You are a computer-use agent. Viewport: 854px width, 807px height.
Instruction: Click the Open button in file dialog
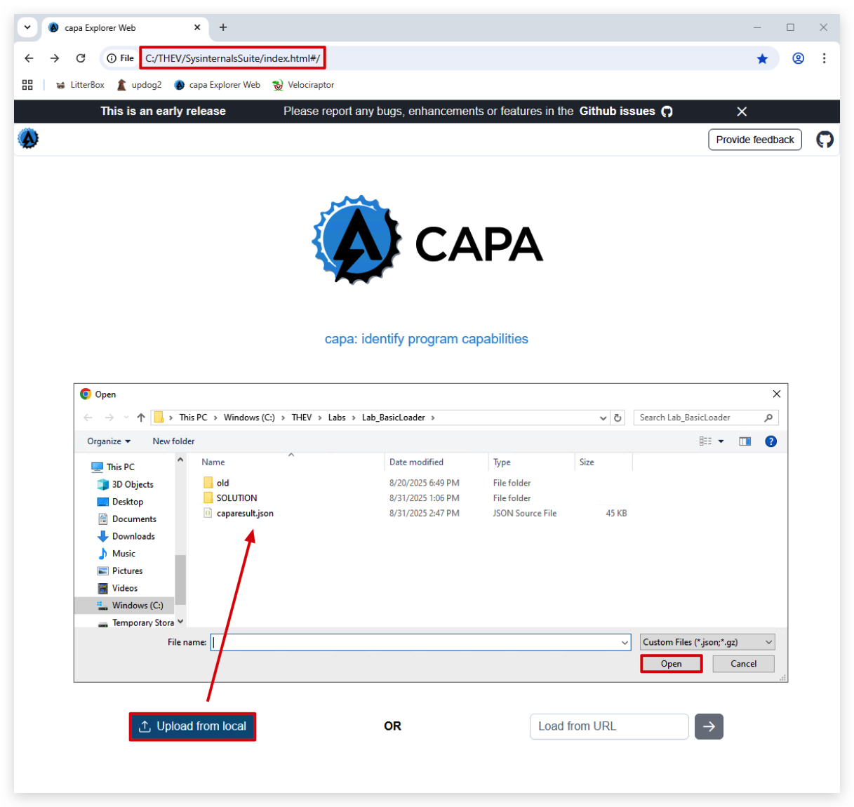pos(672,664)
